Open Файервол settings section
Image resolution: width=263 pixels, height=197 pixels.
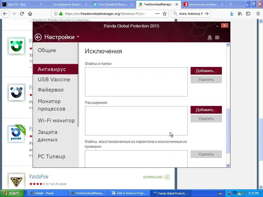51,90
